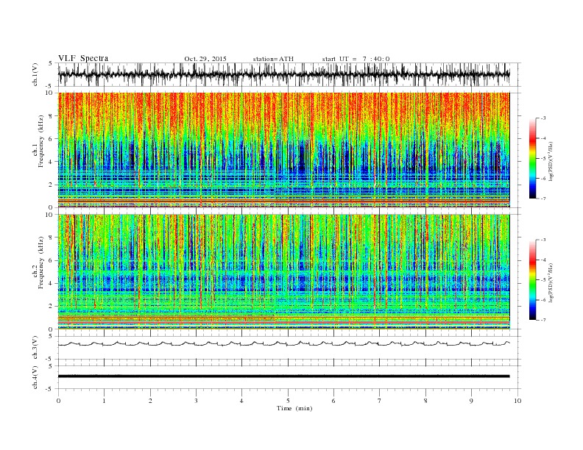This screenshot has height=450, width=583.
Task: Click the '2' minute tick label
Action: click(x=150, y=401)
